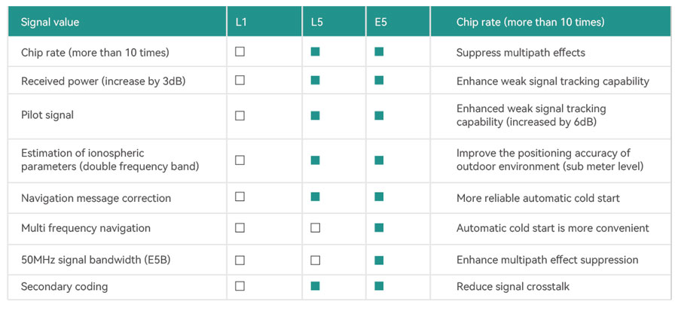Uncheck the L5 box for Pilot signal
Image resolution: width=678 pixels, height=314 pixels.
coord(315,115)
